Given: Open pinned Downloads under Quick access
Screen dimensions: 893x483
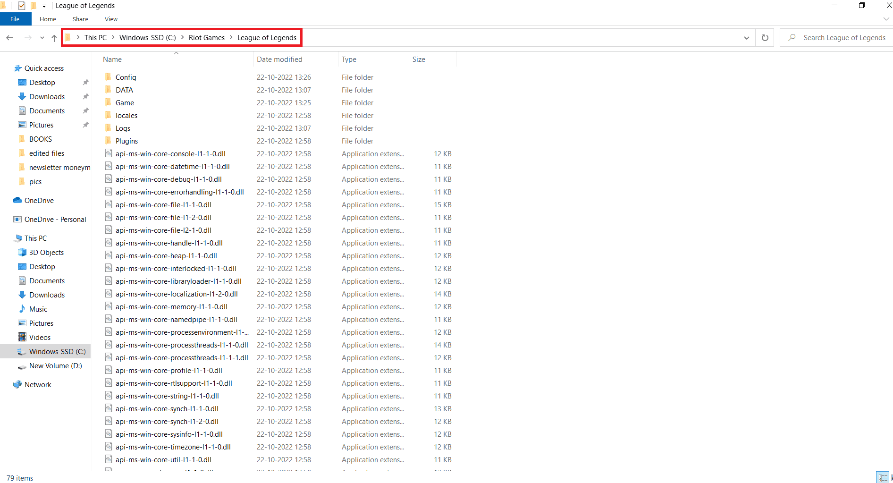Looking at the screenshot, I should 47,97.
